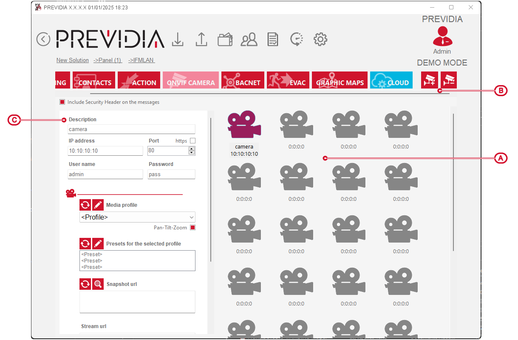Refresh the Media profile list
Image resolution: width=518 pixels, height=340 pixels.
click(x=85, y=205)
